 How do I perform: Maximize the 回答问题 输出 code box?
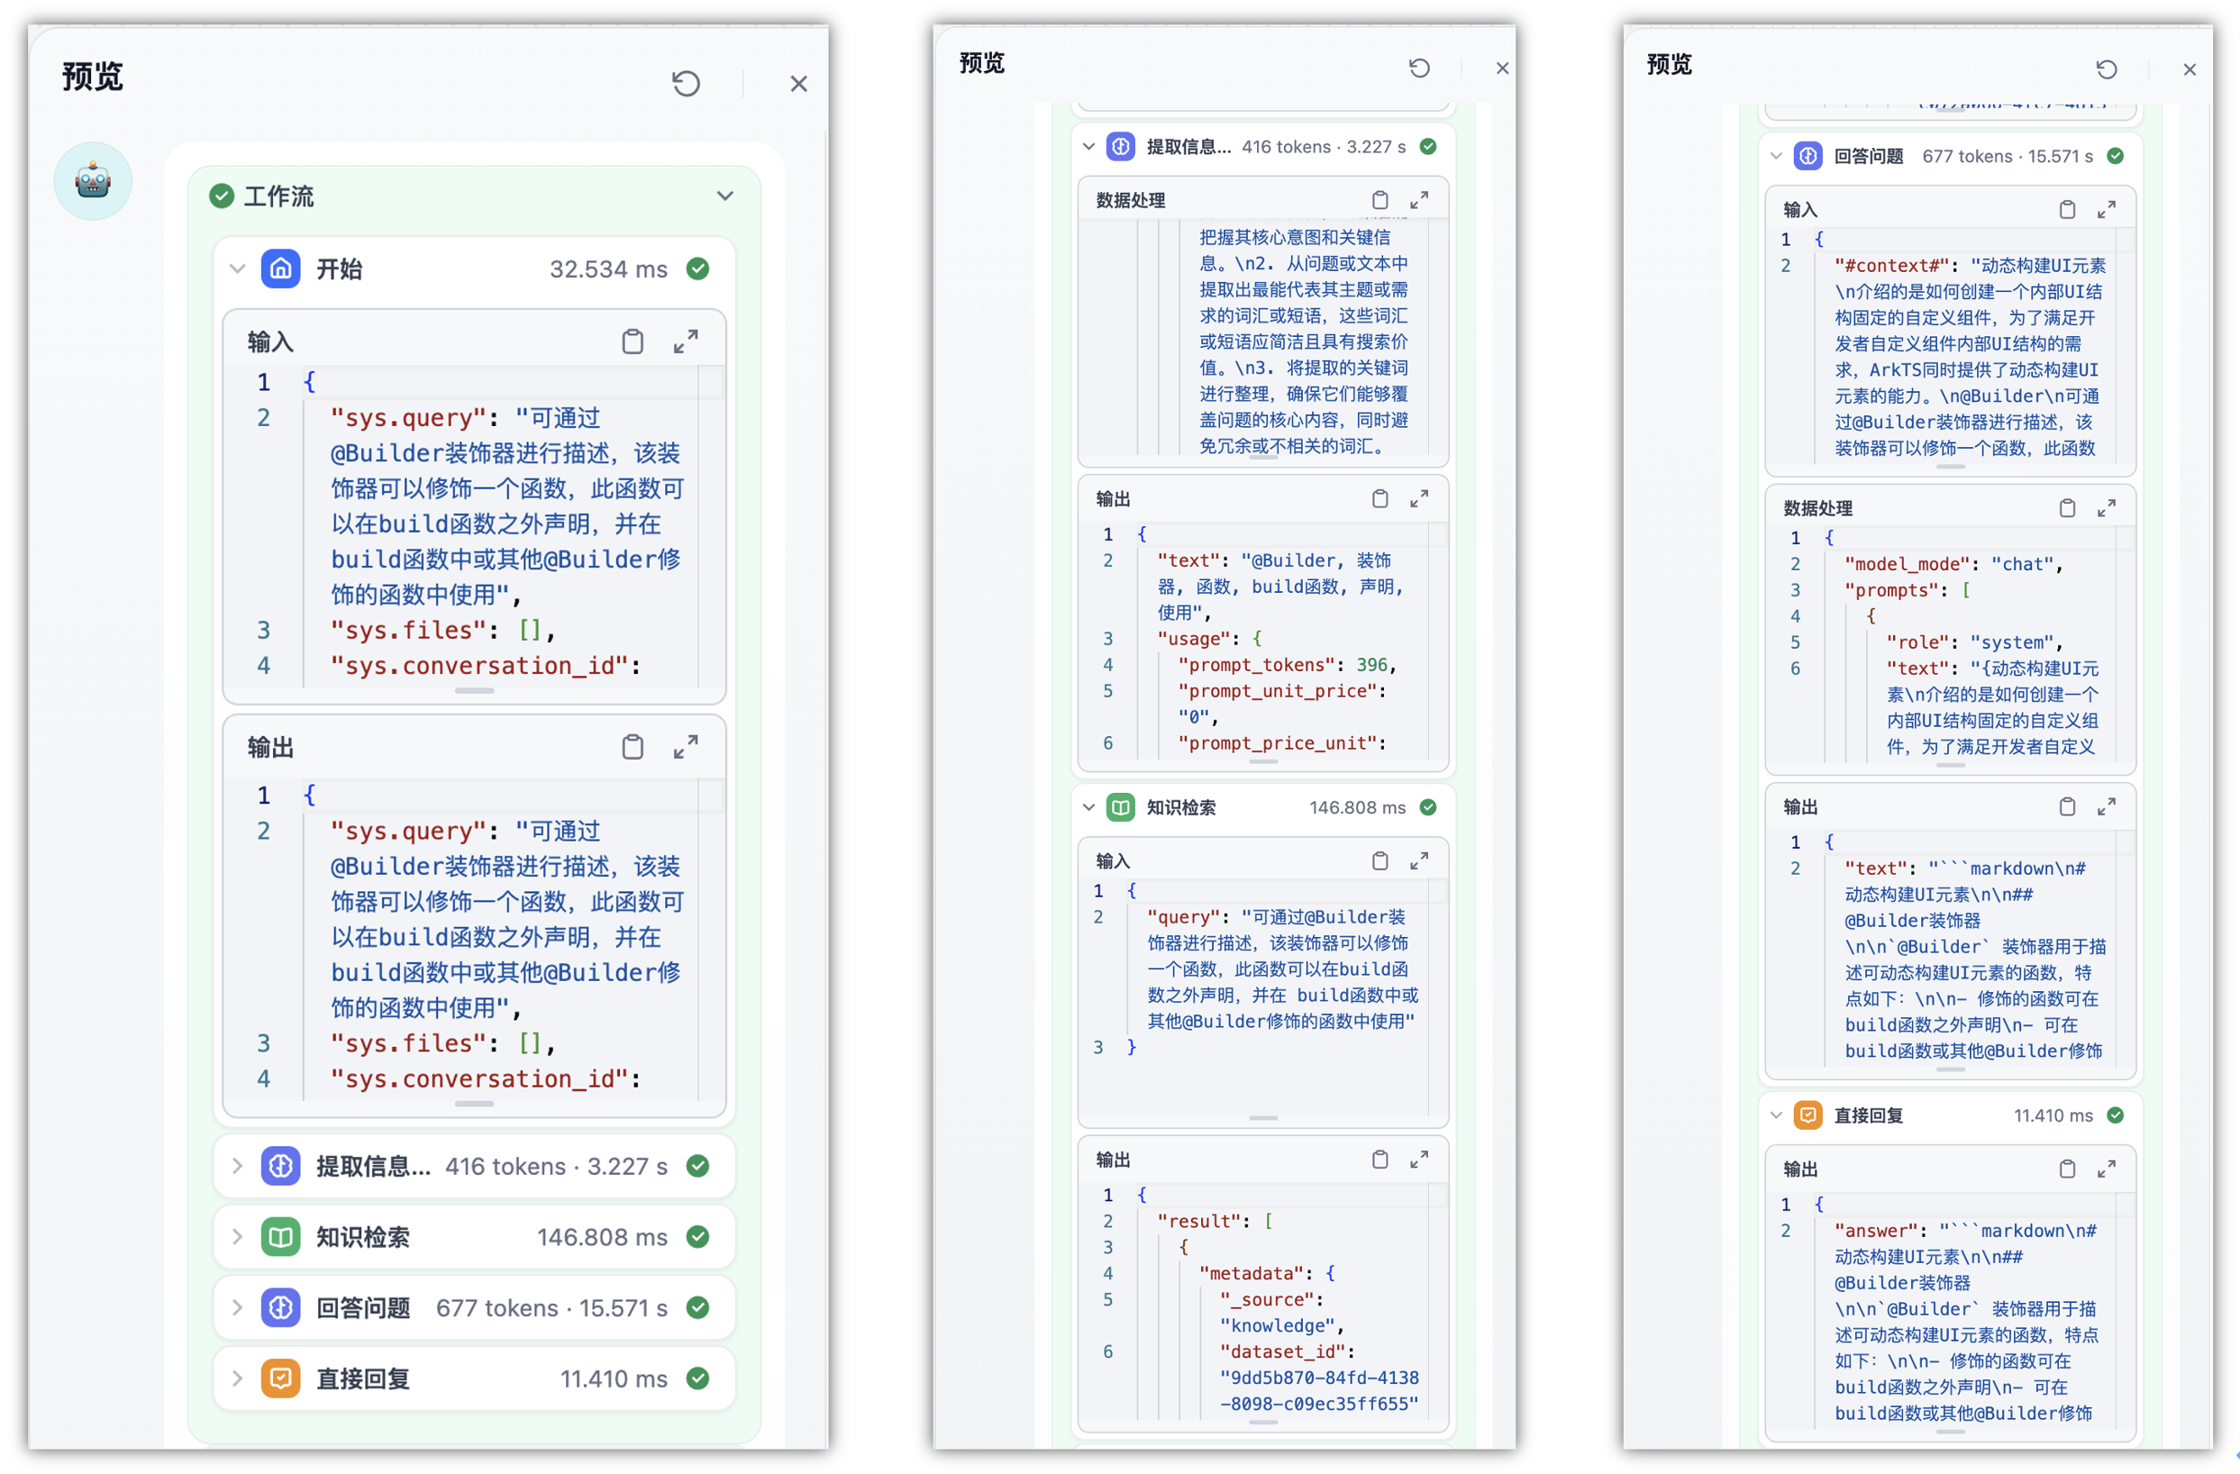[2107, 806]
